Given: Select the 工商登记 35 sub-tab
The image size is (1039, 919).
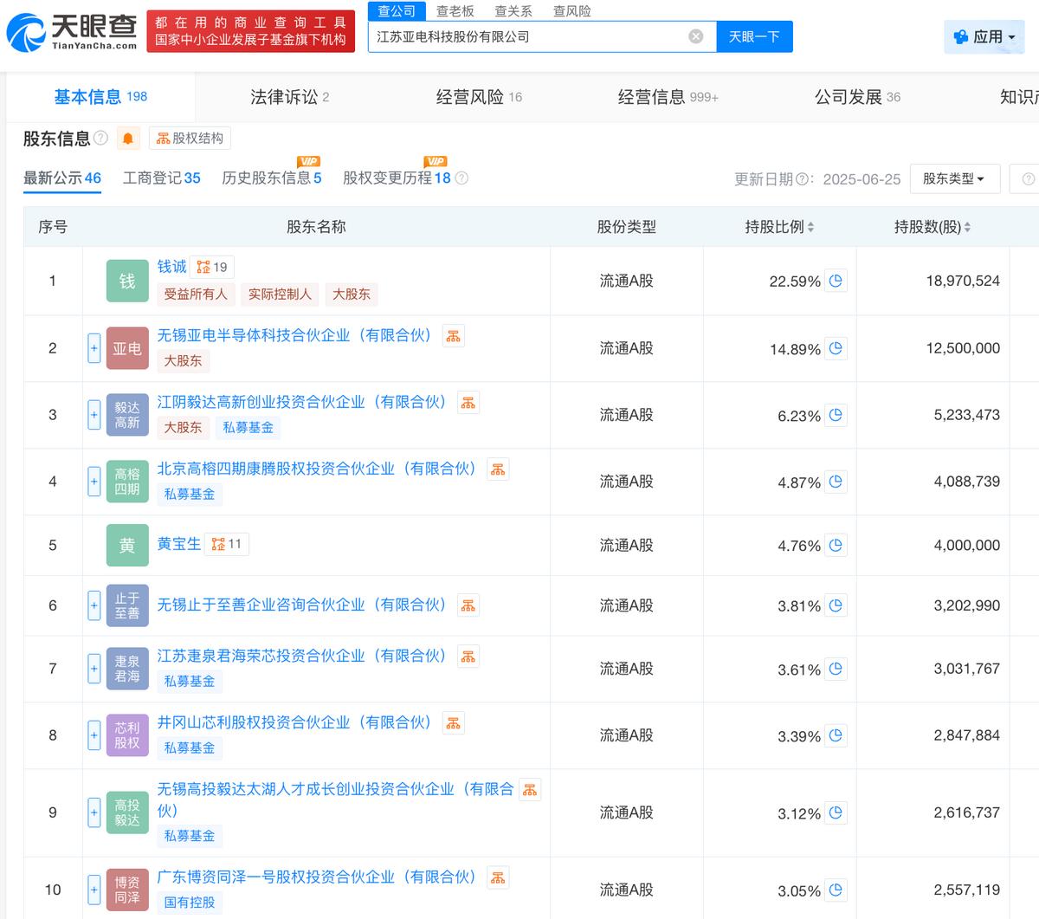Looking at the screenshot, I should tap(162, 178).
